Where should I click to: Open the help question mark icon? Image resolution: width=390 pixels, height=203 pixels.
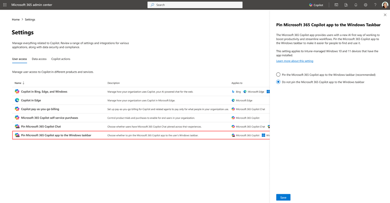point(375,5)
